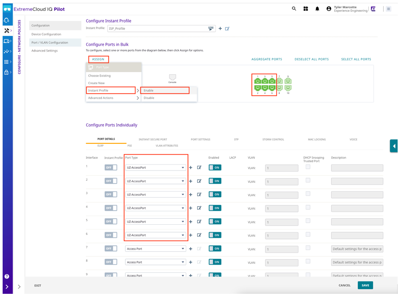Open the notifications bell icon
This screenshot has width=402, height=296.
318,8
